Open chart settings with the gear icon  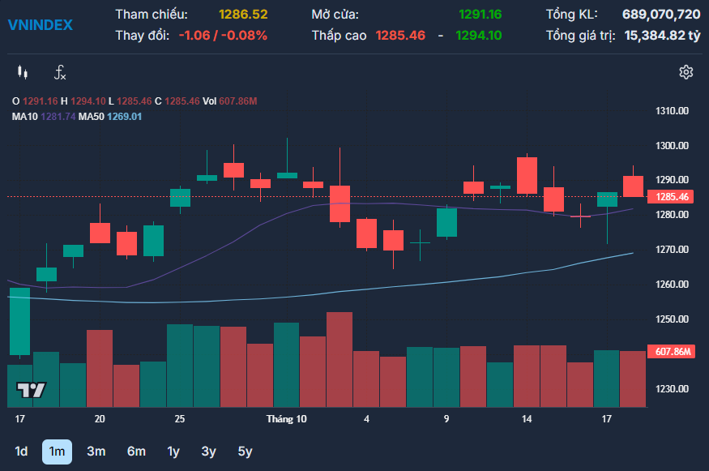(x=686, y=72)
